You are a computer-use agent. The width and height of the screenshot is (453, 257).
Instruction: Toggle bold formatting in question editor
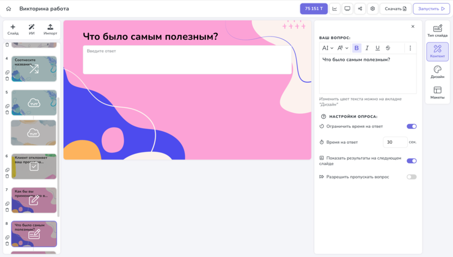pos(357,48)
